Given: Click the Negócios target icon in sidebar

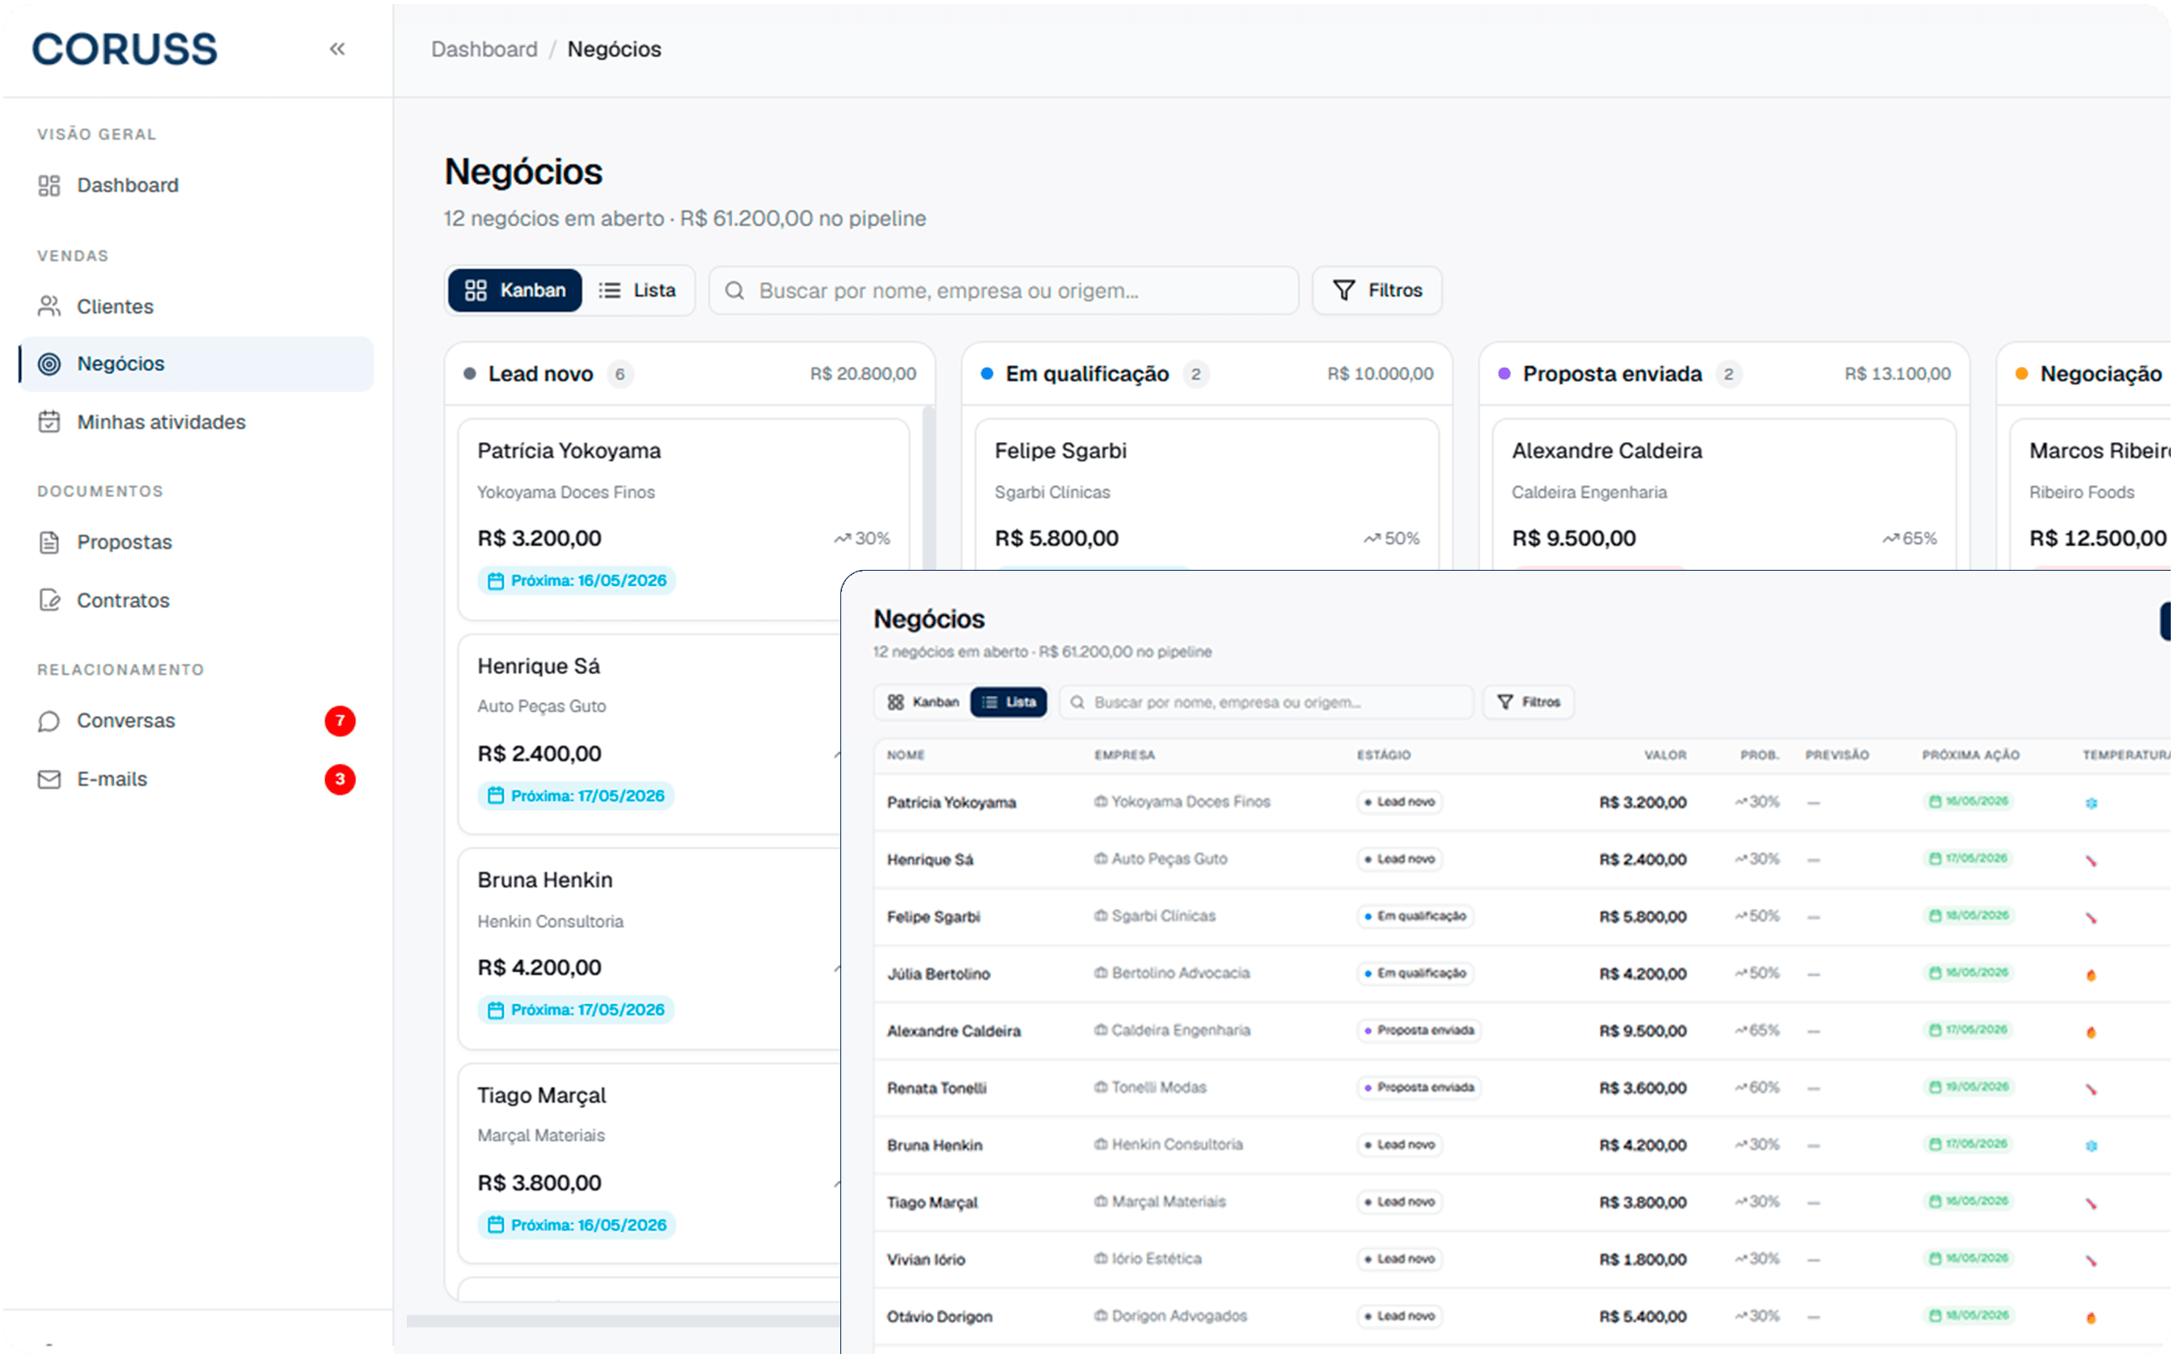Looking at the screenshot, I should tap(49, 364).
